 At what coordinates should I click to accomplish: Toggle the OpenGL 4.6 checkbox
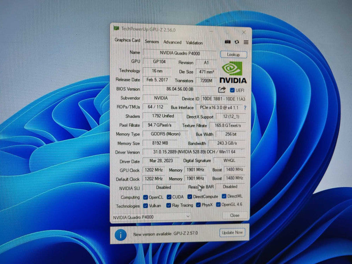(218, 205)
